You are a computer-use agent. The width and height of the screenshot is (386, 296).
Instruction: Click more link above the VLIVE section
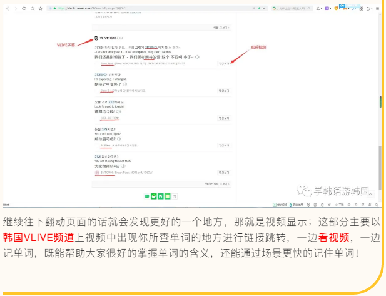point(221,28)
